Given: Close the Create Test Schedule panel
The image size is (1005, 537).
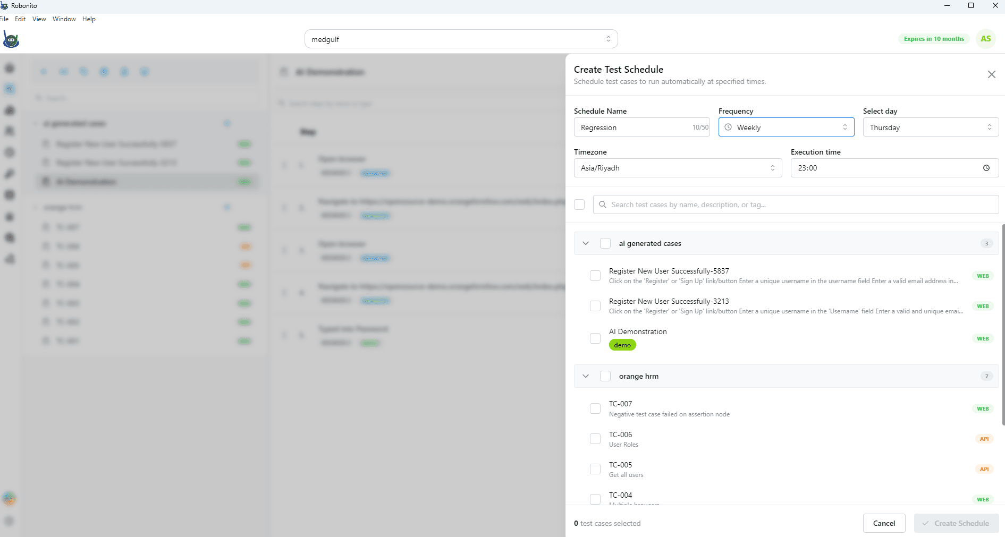Looking at the screenshot, I should pyautogui.click(x=991, y=74).
